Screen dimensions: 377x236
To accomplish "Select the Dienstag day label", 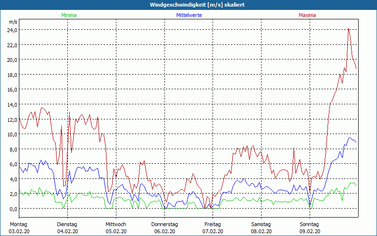I will pyautogui.click(x=67, y=224).
